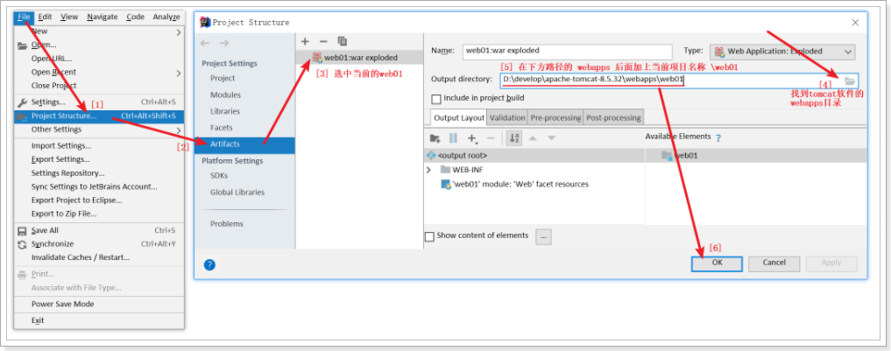Image resolution: width=891 pixels, height=351 pixels.
Task: Choose Synchronize menu item
Action: (x=100, y=244)
